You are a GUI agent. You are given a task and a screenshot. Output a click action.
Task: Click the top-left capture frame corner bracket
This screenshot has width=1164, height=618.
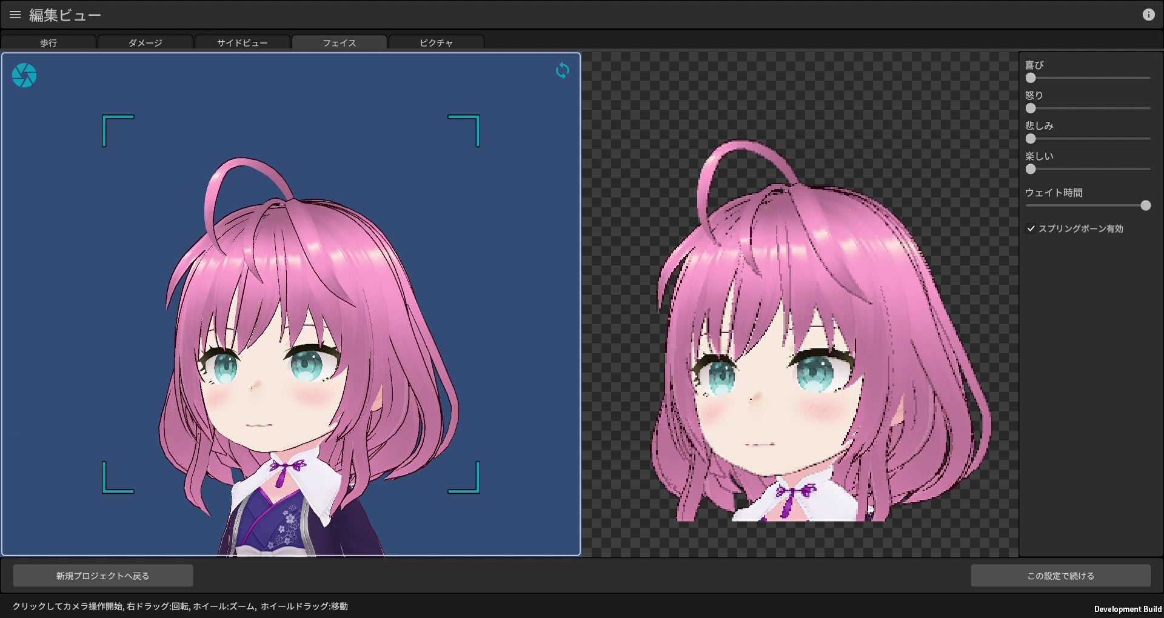pyautogui.click(x=118, y=130)
